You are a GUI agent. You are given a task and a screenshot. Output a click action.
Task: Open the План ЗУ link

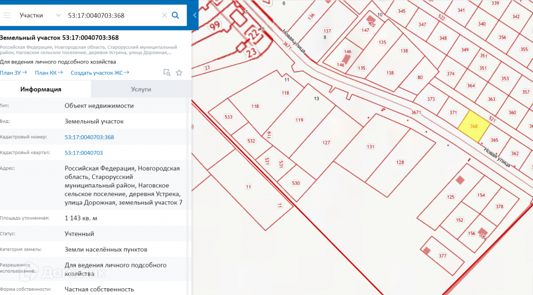click(x=14, y=73)
